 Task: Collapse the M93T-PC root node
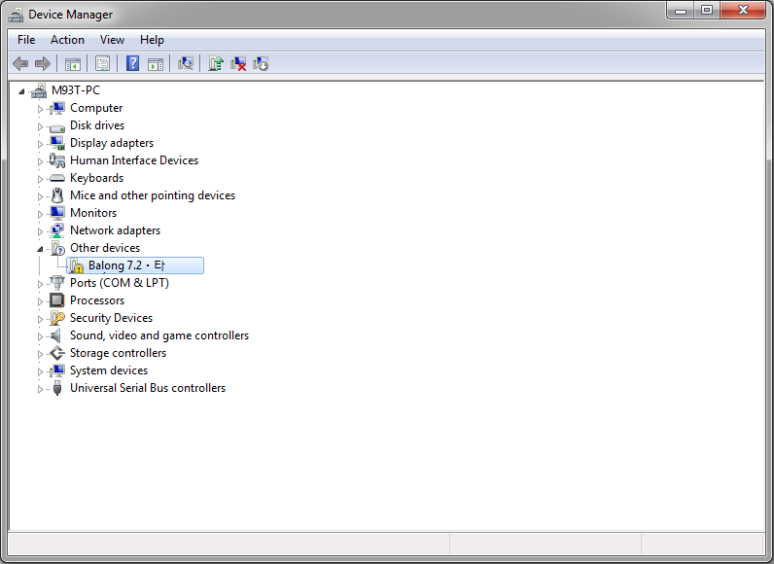[23, 90]
